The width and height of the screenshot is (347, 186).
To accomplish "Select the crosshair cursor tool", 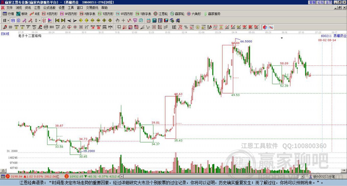I will pos(123,21).
